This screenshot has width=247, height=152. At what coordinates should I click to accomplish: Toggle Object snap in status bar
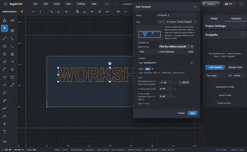[x=237, y=150]
